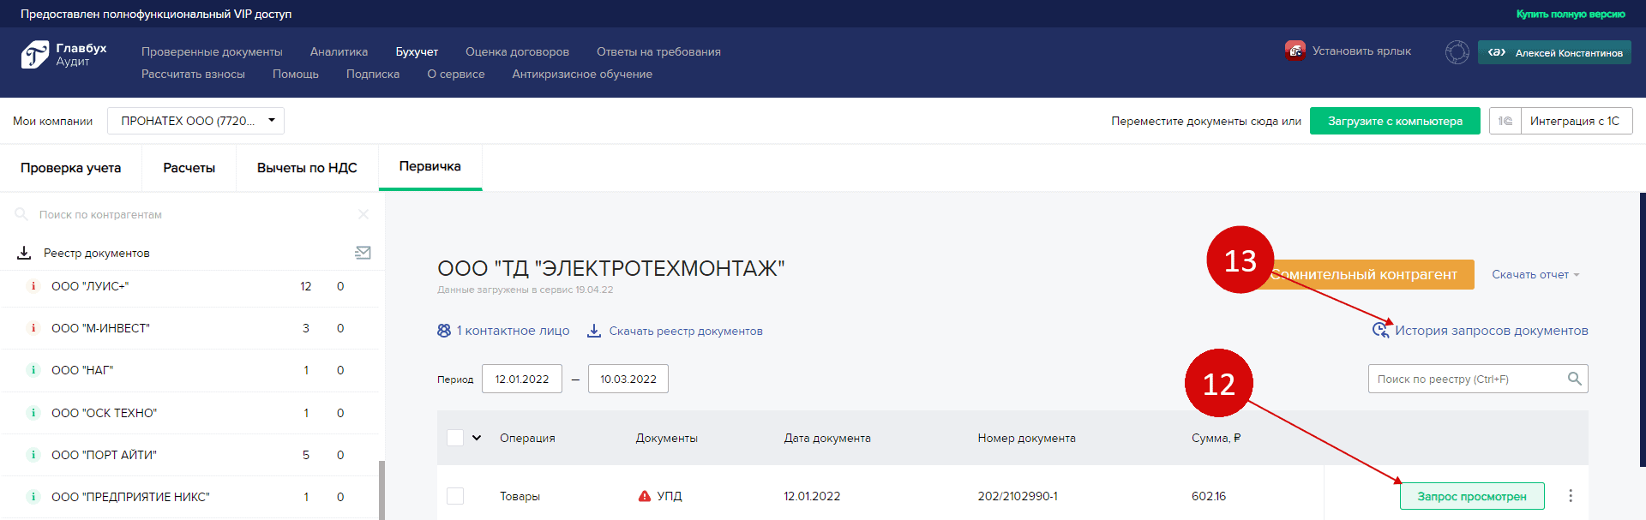This screenshot has height=520, width=1646.
Task: Click the info icon for ООО "ПОРТ АЙТИ"
Action: tap(33, 455)
